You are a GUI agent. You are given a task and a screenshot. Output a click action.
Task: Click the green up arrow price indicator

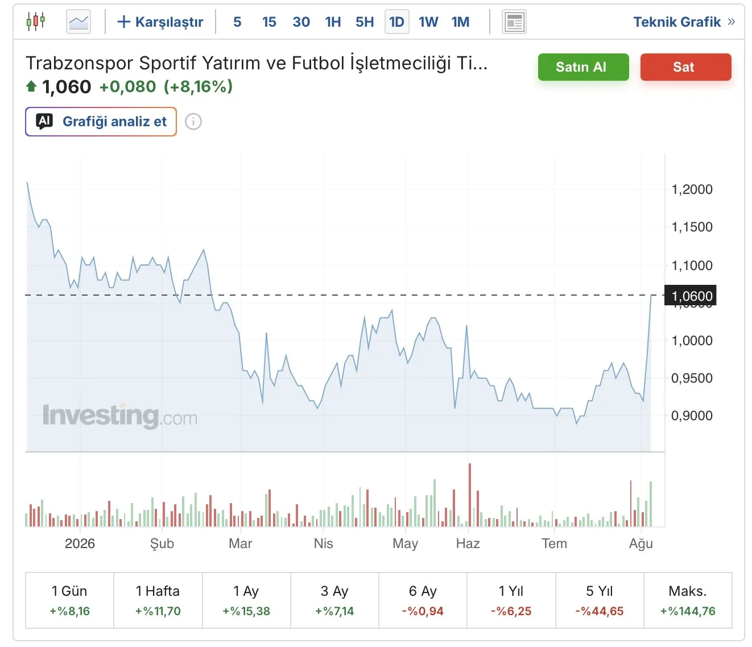coord(31,86)
